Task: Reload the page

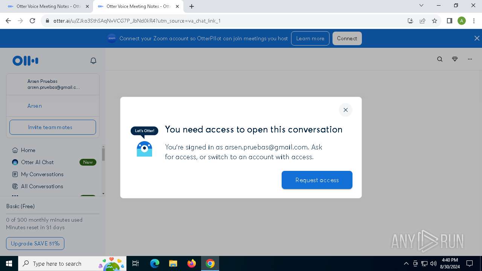Action: click(32, 21)
